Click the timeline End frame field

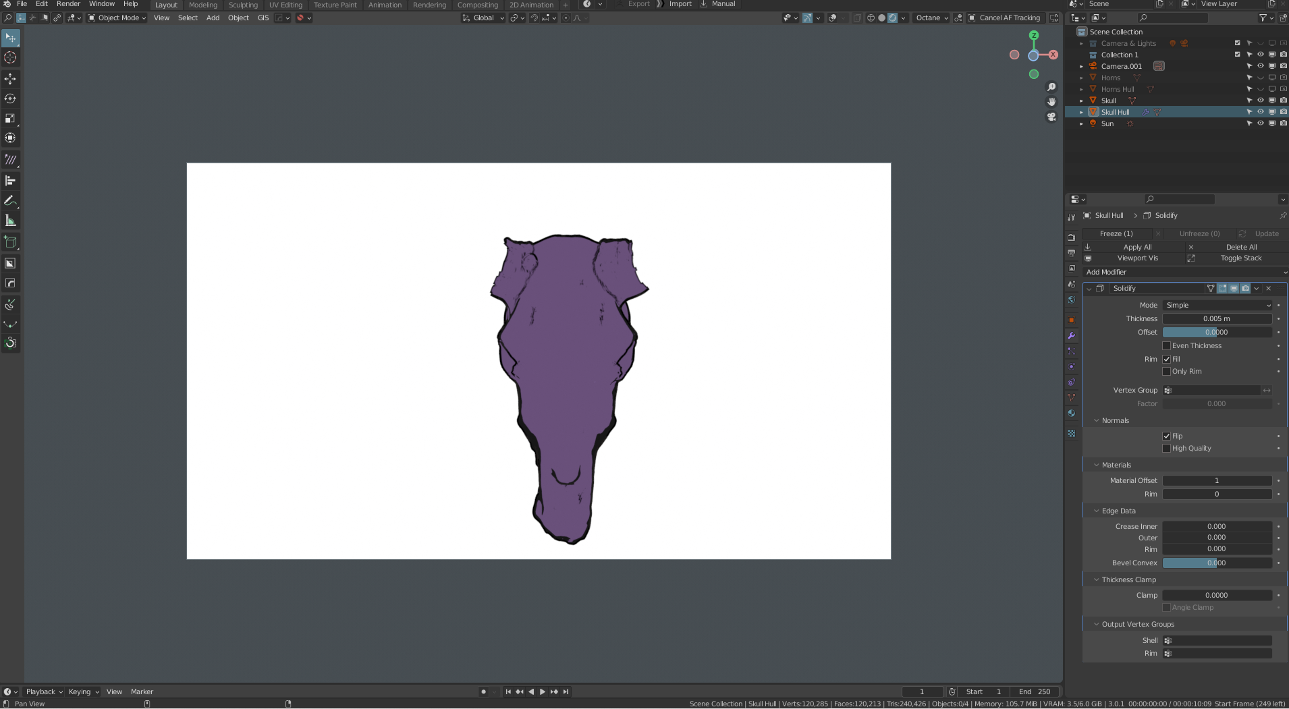[1035, 691]
